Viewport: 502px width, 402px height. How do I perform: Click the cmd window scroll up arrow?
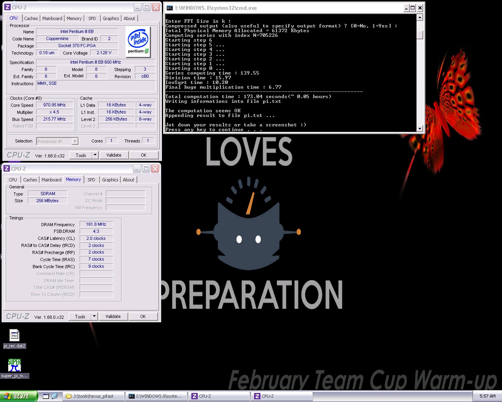coord(420,17)
